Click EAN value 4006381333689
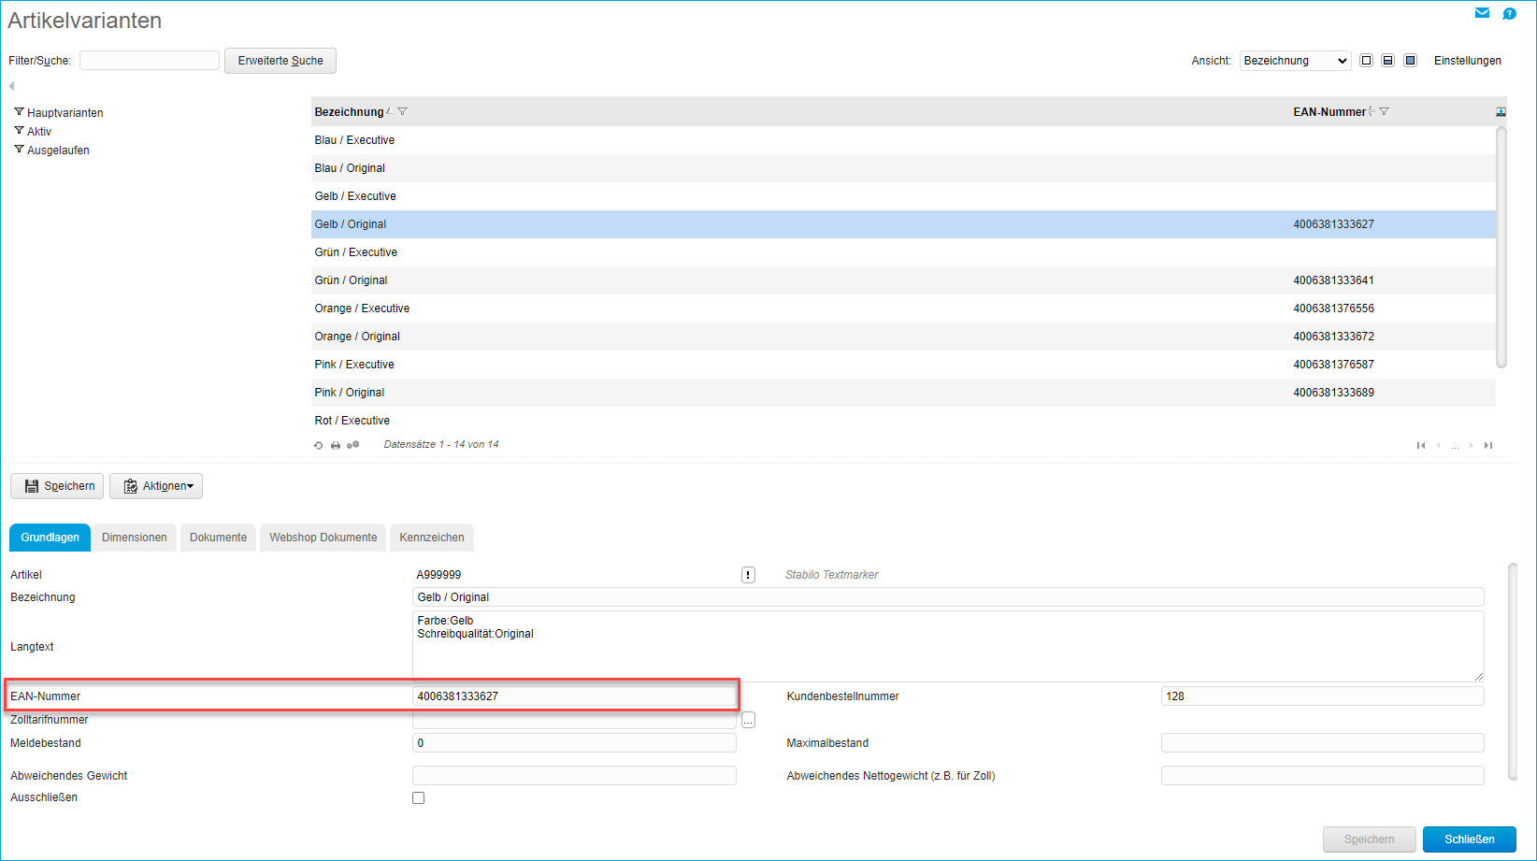This screenshot has height=861, width=1537. (1334, 393)
